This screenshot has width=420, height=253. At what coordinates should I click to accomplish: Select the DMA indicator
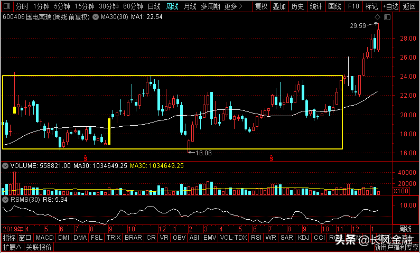pyautogui.click(x=80, y=238)
